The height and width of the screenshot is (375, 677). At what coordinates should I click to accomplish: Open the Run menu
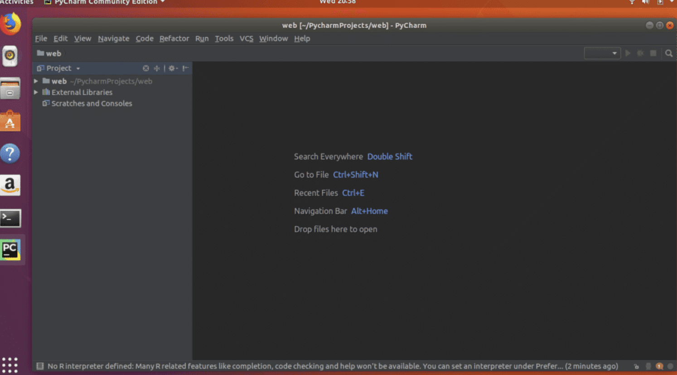(x=202, y=38)
